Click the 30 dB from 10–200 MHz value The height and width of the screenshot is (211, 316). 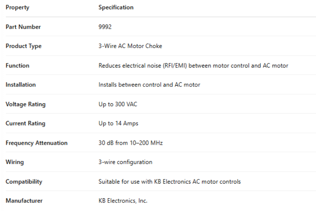(x=131, y=143)
